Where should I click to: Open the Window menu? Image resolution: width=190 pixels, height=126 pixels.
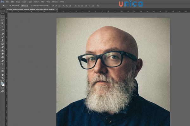click(x=55, y=2)
